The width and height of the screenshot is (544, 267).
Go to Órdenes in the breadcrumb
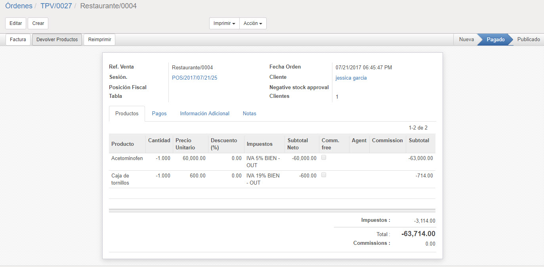[x=19, y=6]
